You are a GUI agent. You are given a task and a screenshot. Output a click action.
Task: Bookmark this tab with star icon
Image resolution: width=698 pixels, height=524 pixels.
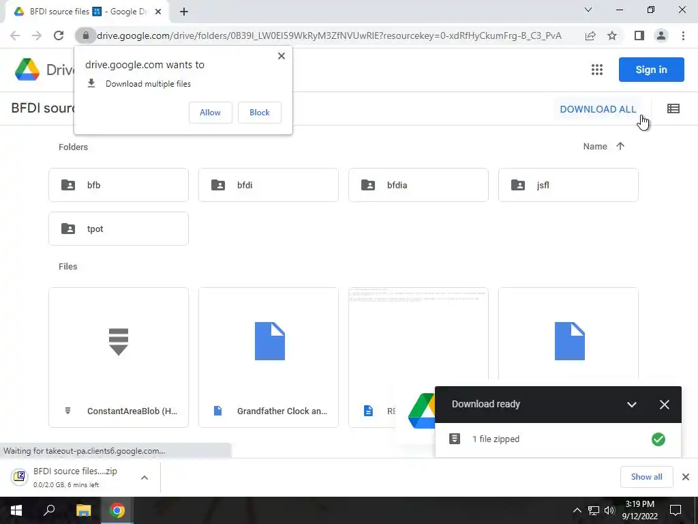coord(612,35)
